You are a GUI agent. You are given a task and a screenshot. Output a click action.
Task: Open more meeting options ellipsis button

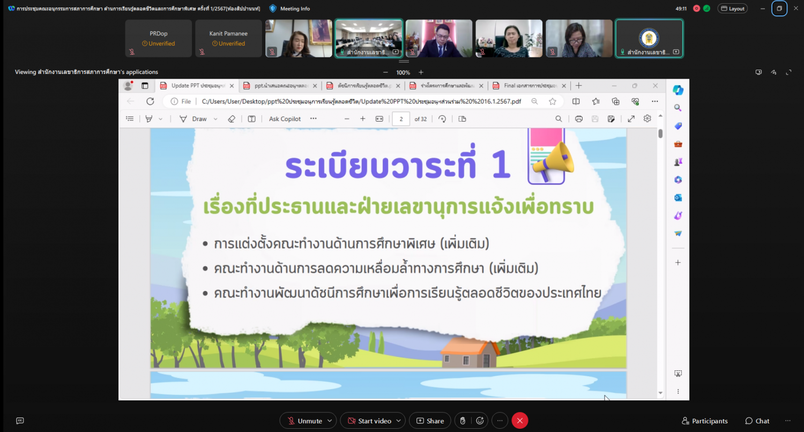[500, 421]
